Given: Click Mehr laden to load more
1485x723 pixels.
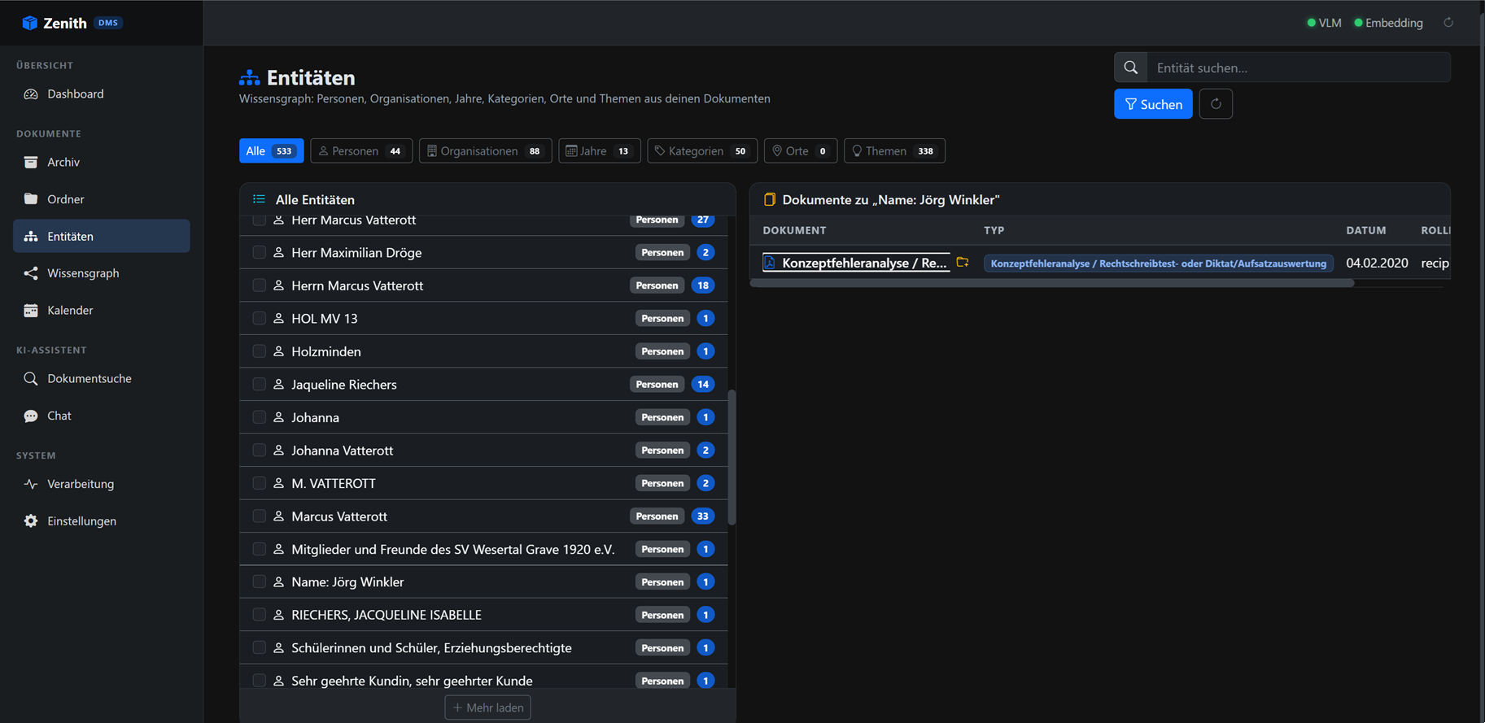Looking at the screenshot, I should (x=487, y=708).
